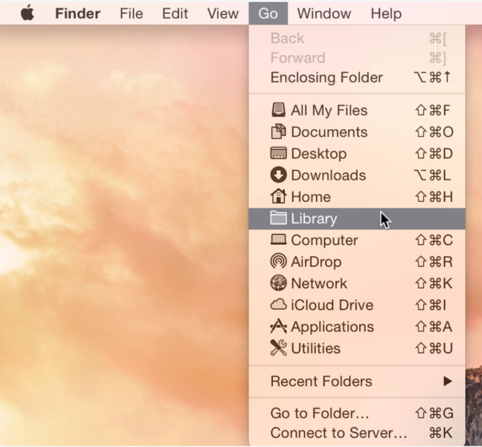The image size is (482, 447).
Task: Click the Home house icon
Action: 279,196
